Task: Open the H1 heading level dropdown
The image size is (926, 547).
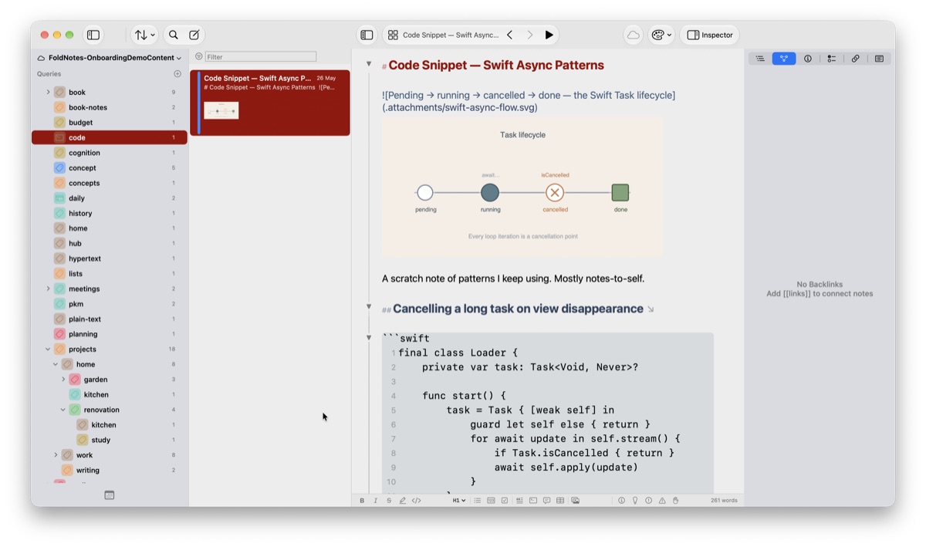Action: click(458, 501)
